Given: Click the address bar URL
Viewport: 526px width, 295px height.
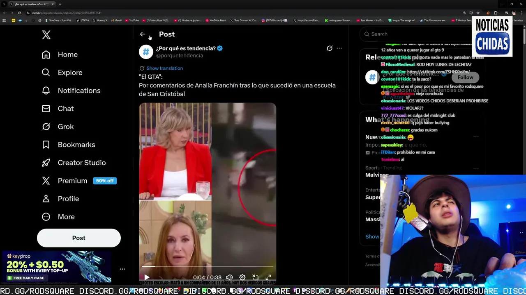Looking at the screenshot, I should [x=67, y=13].
